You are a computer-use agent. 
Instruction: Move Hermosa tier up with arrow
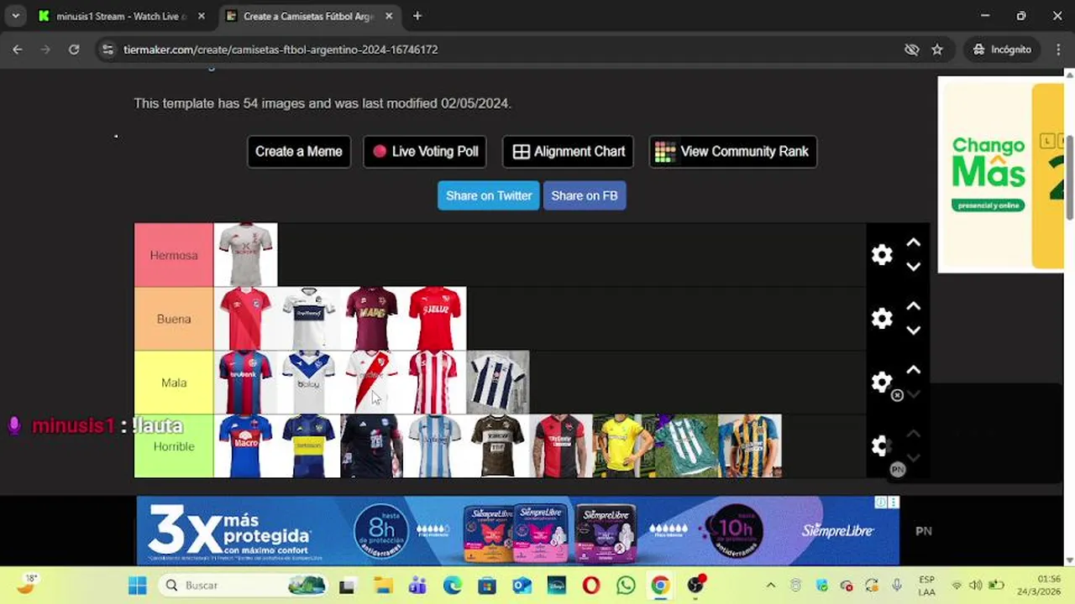pyautogui.click(x=914, y=242)
